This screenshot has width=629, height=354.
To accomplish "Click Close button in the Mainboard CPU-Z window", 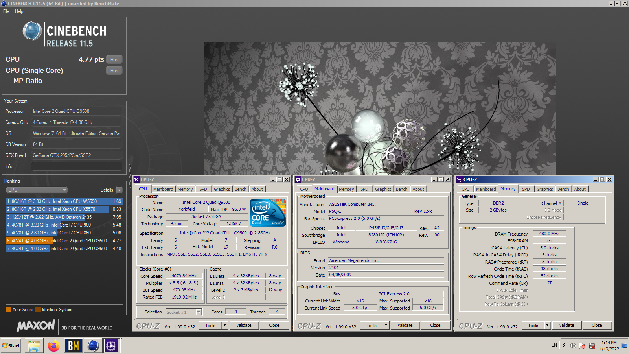I will 435,325.
